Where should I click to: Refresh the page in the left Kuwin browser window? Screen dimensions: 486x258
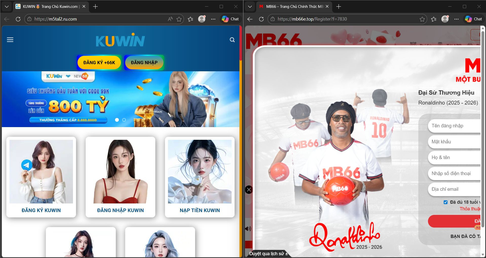click(18, 19)
